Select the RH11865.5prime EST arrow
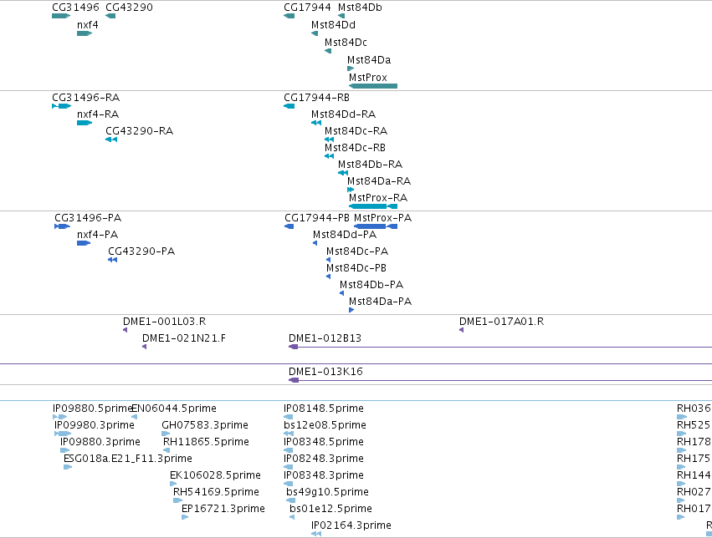 pos(166,450)
